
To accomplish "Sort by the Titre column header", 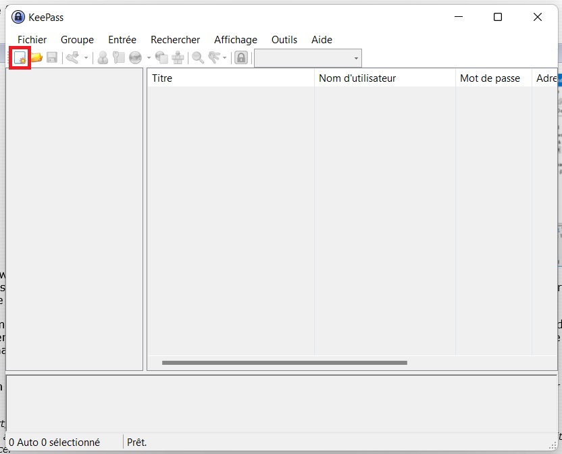I will pyautogui.click(x=230, y=78).
